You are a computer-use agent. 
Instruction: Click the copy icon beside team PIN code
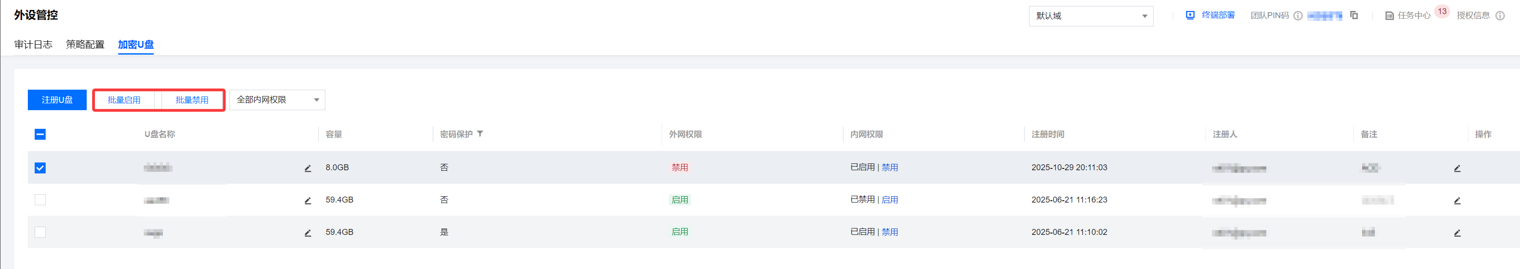pyautogui.click(x=1354, y=15)
